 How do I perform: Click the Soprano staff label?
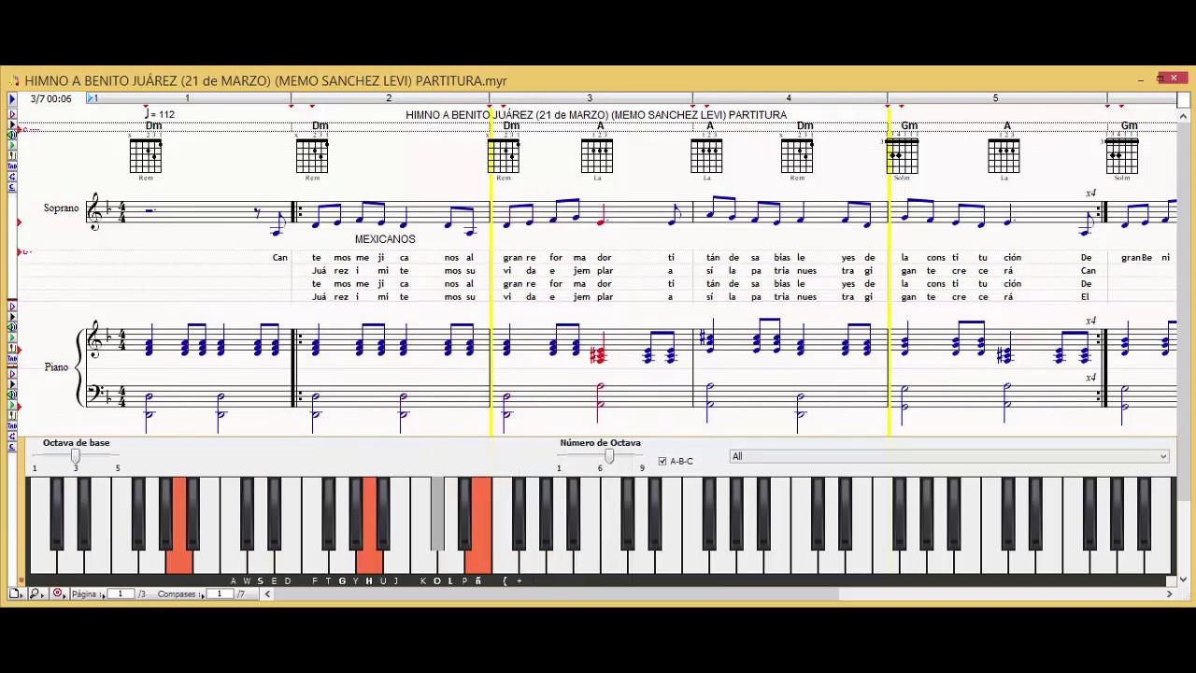61,208
